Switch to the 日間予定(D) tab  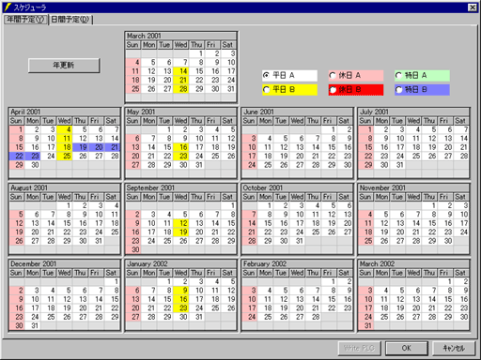pyautogui.click(x=70, y=20)
